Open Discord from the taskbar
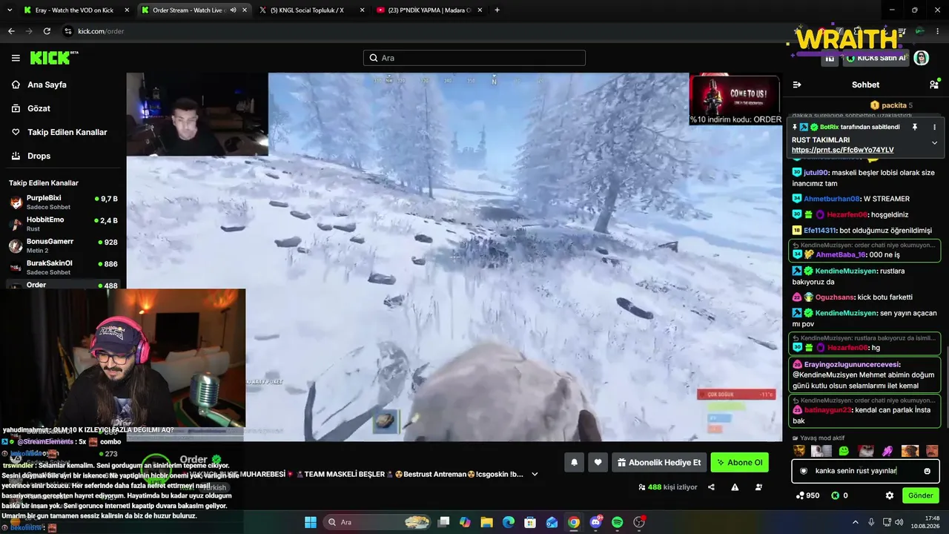 click(x=596, y=522)
